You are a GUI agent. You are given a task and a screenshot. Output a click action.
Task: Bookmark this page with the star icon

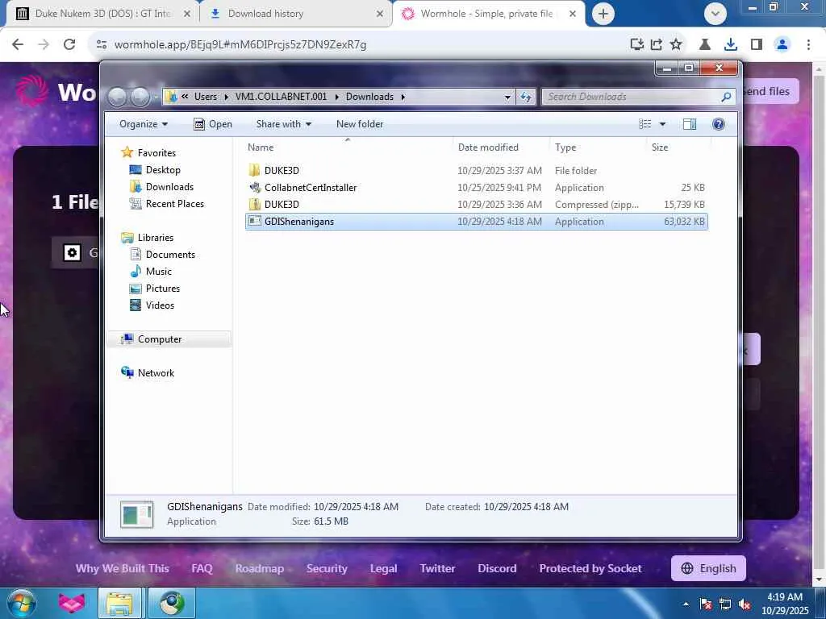(x=676, y=44)
